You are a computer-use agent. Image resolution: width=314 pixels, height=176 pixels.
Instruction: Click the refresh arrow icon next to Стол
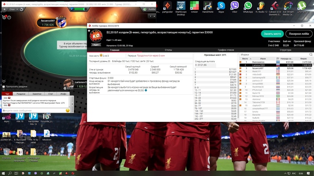(22, 9)
